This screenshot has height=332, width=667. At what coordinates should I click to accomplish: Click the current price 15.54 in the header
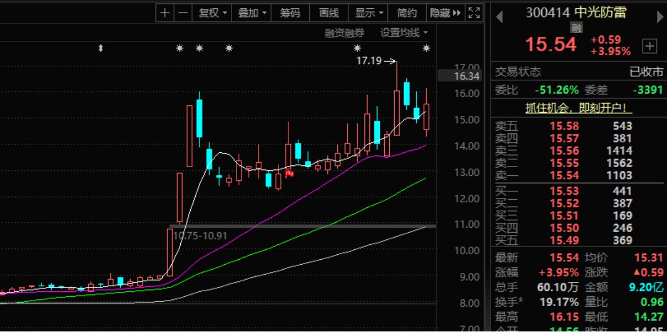click(551, 45)
